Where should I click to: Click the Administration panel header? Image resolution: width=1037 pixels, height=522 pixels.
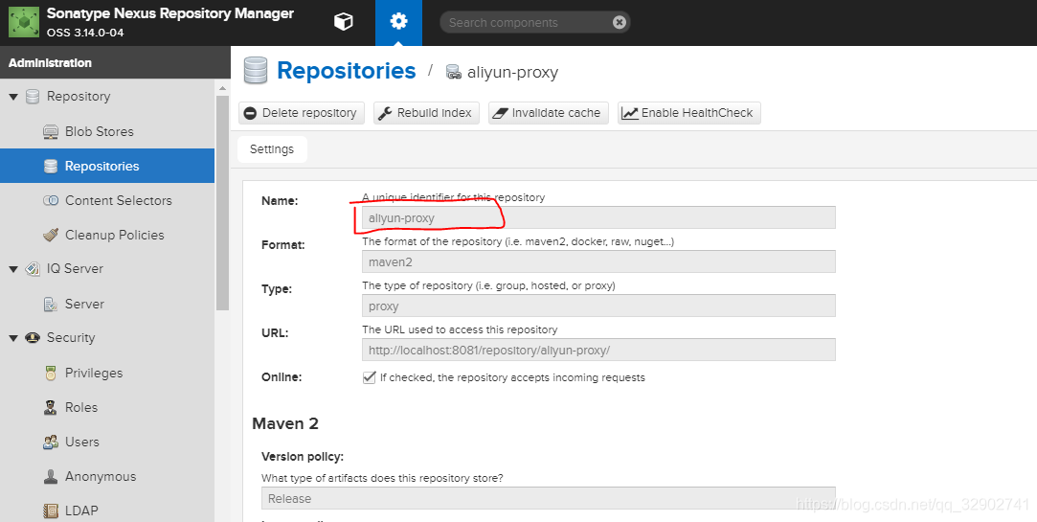coord(115,63)
